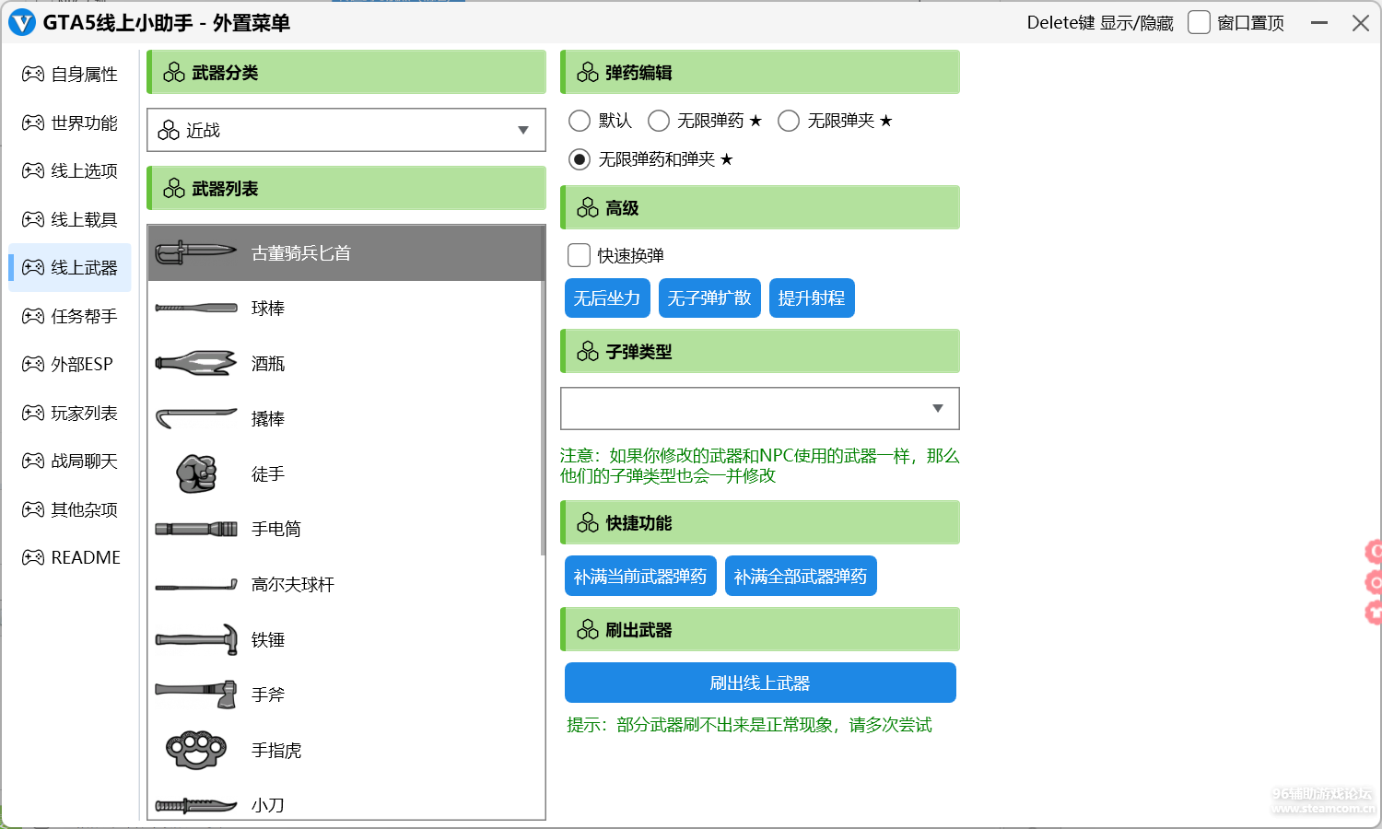Select the hammer (铁锤) weapon icon
Screen dimensions: 1382x829
click(196, 640)
